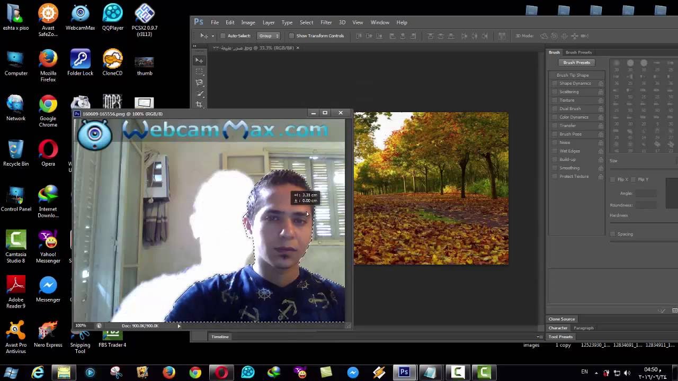Click the Photoshop Ps logo

pos(199,22)
